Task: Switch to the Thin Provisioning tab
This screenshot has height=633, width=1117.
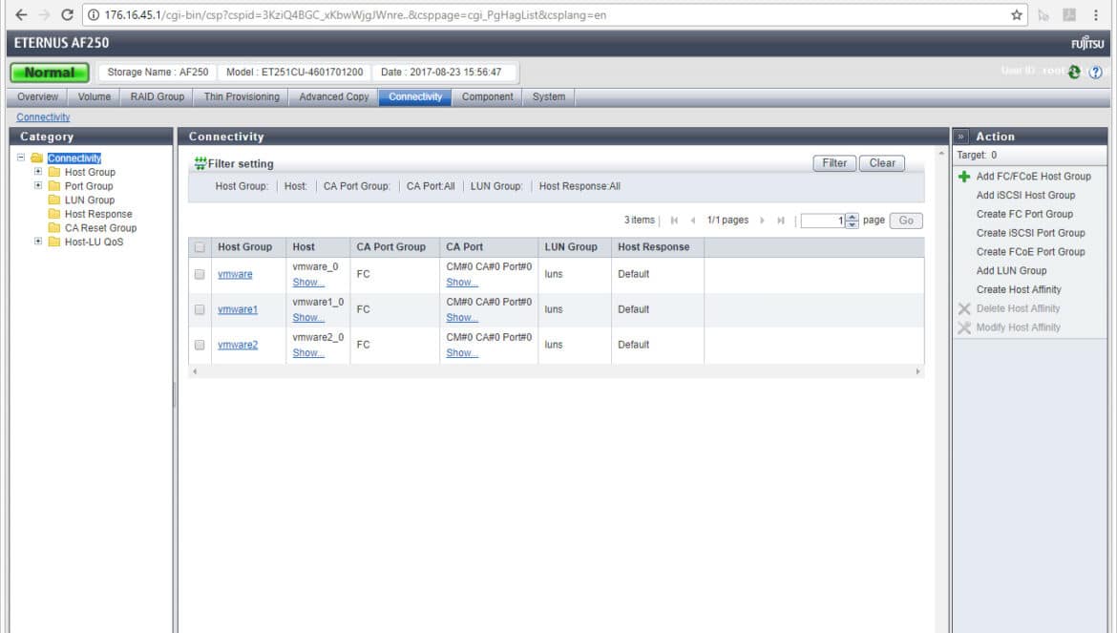Action: 242,96
